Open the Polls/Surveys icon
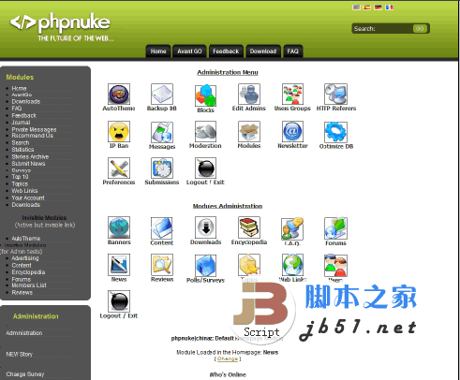Image resolution: width=460 pixels, height=380 pixels. click(x=205, y=266)
